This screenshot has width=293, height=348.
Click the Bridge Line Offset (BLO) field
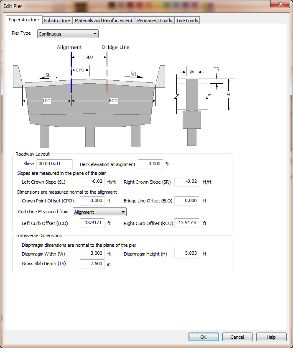[x=186, y=201]
